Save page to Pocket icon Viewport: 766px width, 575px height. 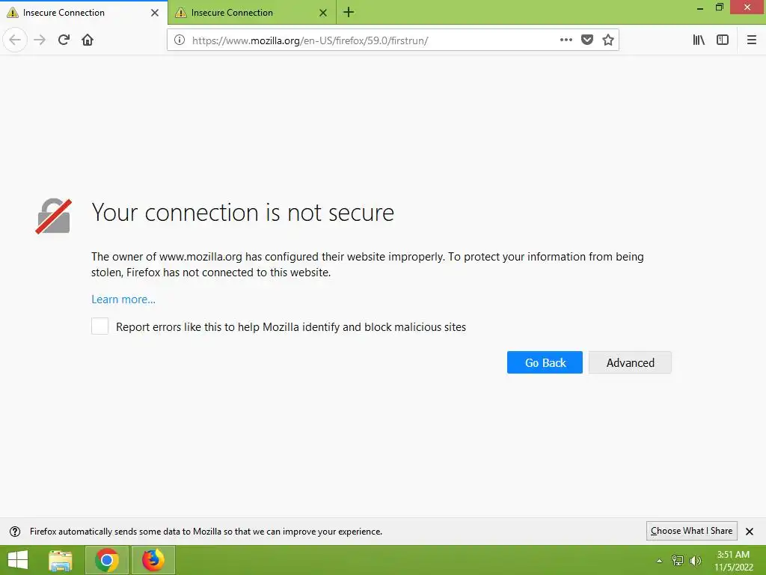tap(587, 40)
